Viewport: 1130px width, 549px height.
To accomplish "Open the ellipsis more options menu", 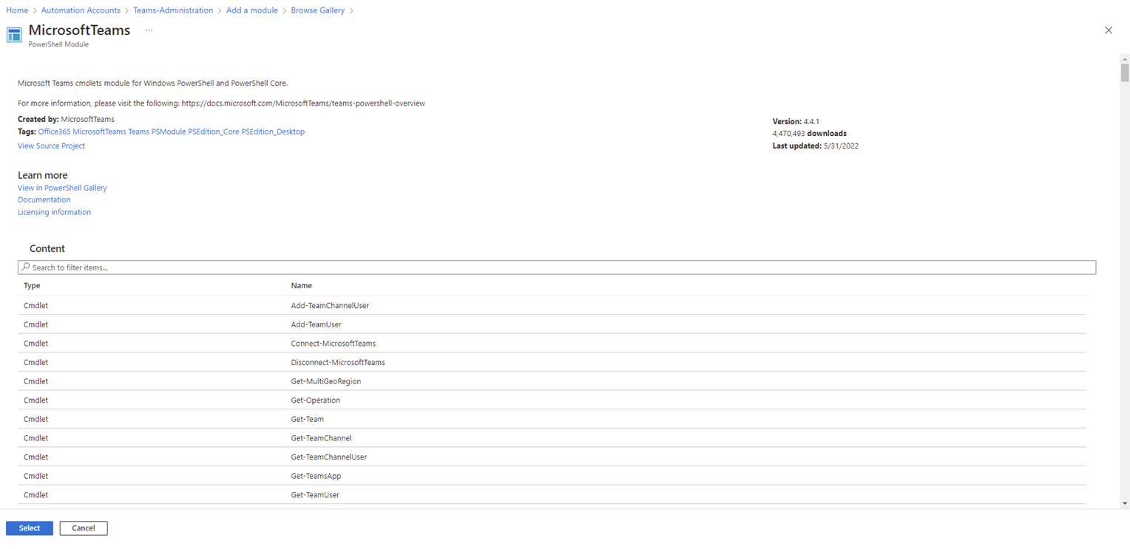I will pos(149,30).
